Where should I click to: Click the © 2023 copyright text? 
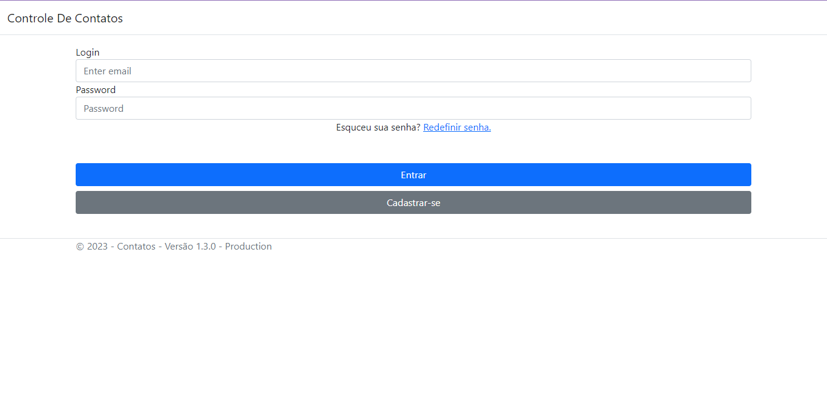91,247
